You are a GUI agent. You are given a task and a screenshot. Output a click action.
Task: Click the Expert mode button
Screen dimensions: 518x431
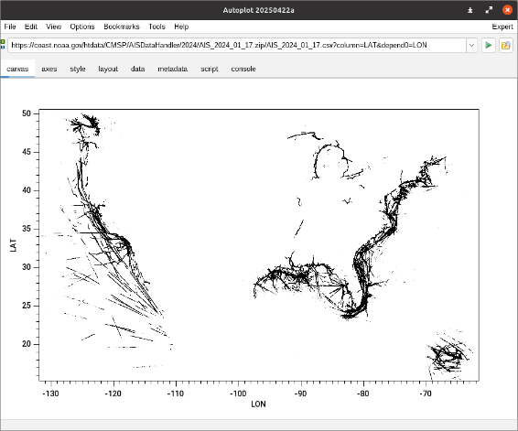(502, 27)
